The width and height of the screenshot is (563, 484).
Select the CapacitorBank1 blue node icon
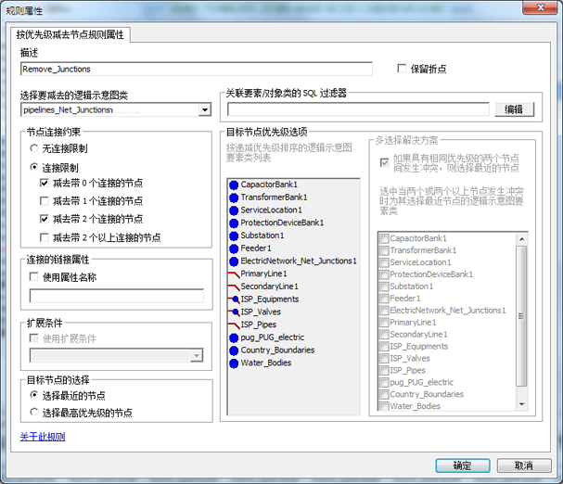(x=233, y=185)
